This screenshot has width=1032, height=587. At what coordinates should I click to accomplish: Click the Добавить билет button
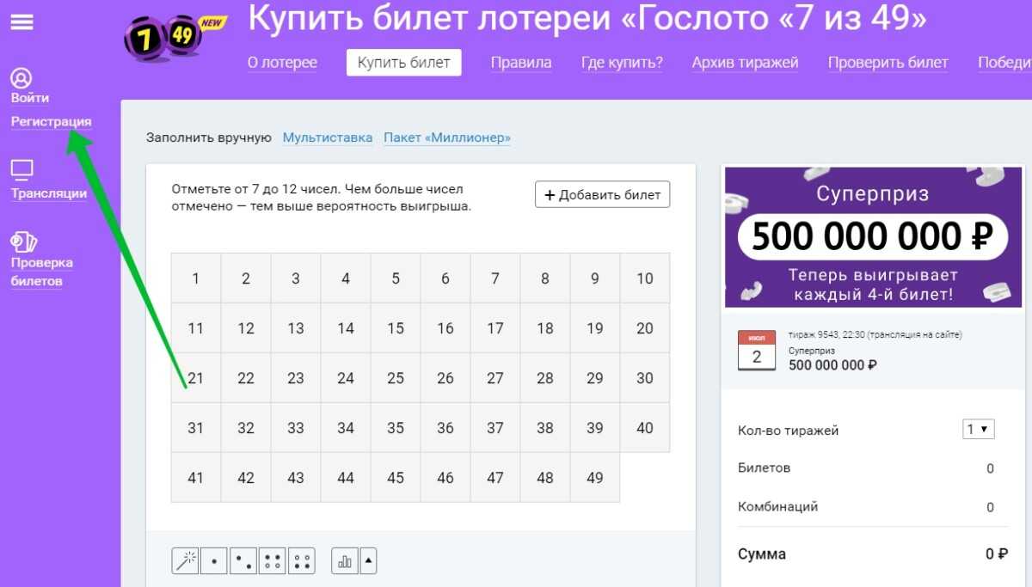tap(602, 194)
